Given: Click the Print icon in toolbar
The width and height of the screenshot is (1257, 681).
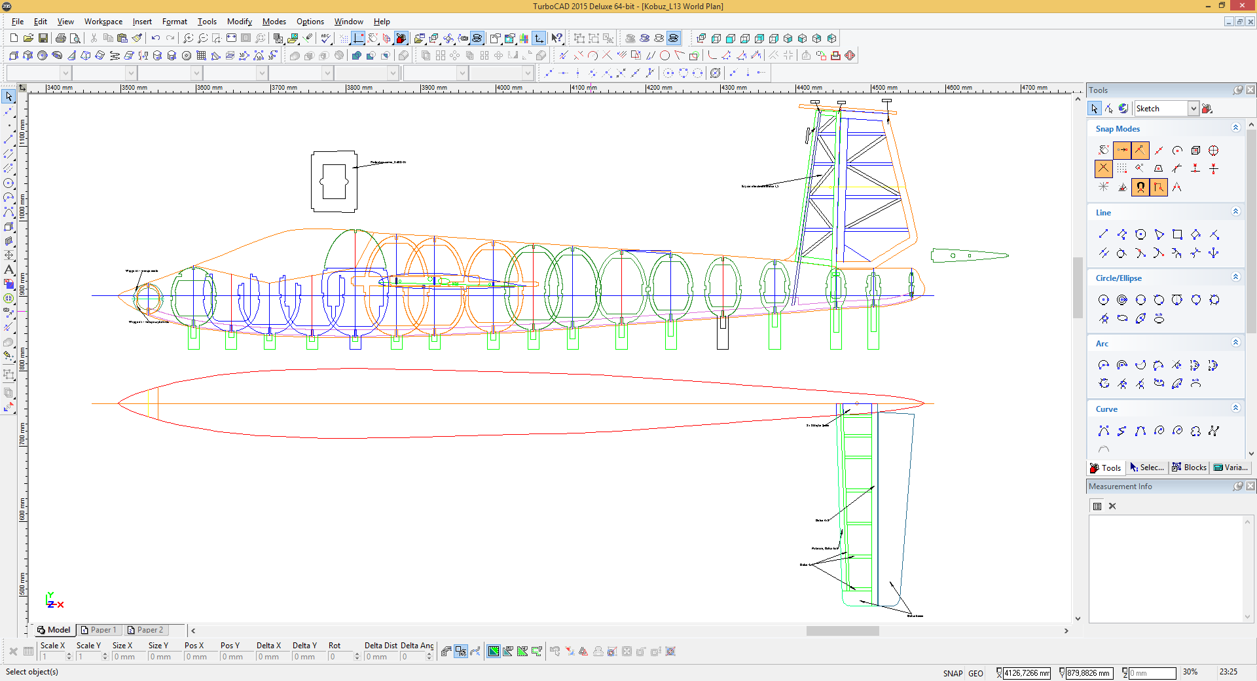Looking at the screenshot, I should (61, 39).
